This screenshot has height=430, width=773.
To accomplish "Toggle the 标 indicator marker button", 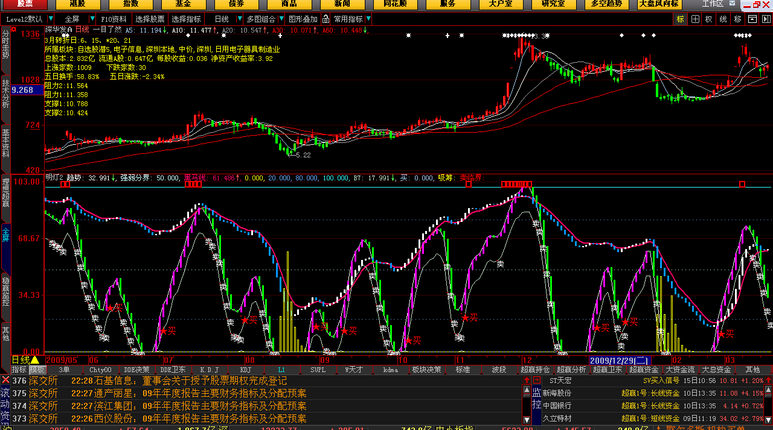I will (681, 19).
